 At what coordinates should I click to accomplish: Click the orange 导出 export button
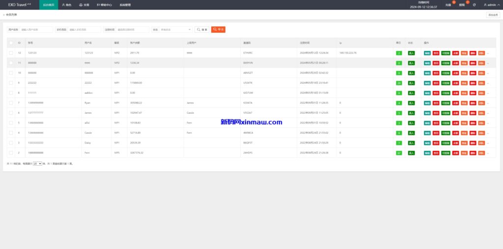(218, 29)
